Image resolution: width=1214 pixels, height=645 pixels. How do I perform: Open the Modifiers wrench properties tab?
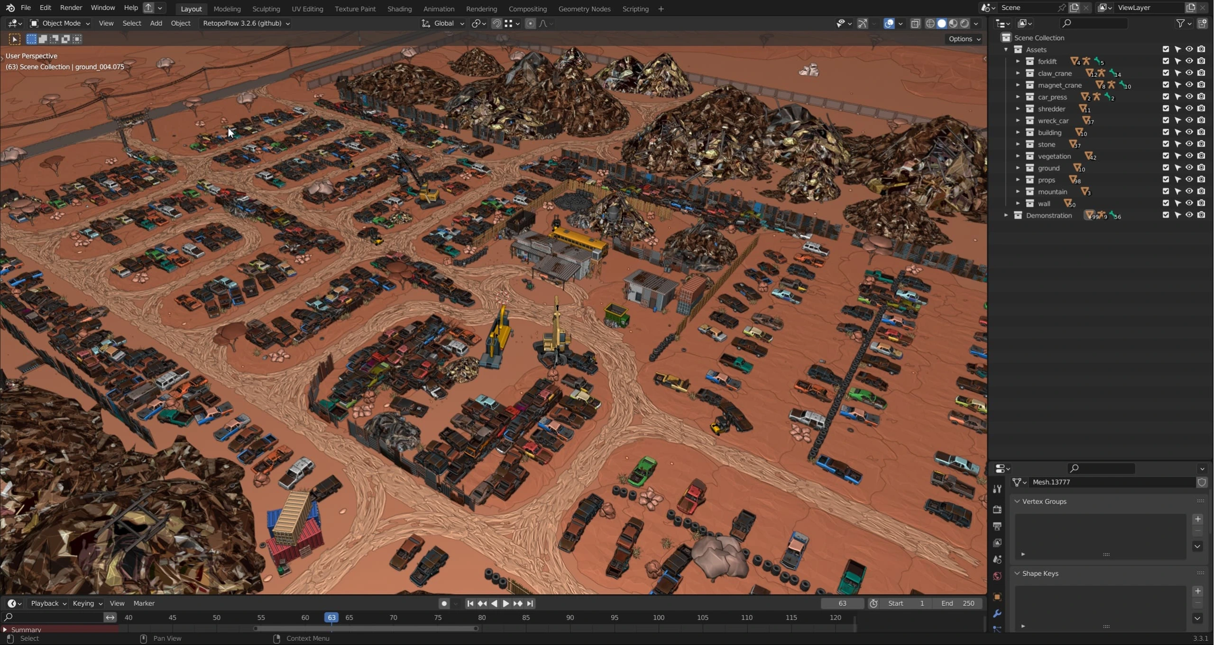997,614
